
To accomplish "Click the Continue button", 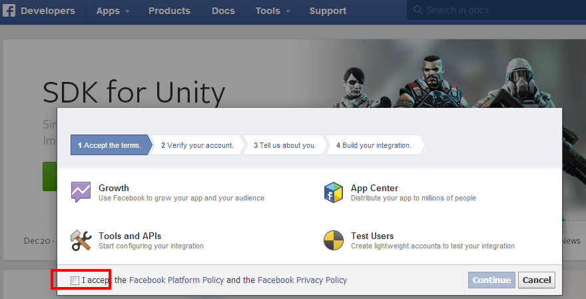I will [x=491, y=280].
